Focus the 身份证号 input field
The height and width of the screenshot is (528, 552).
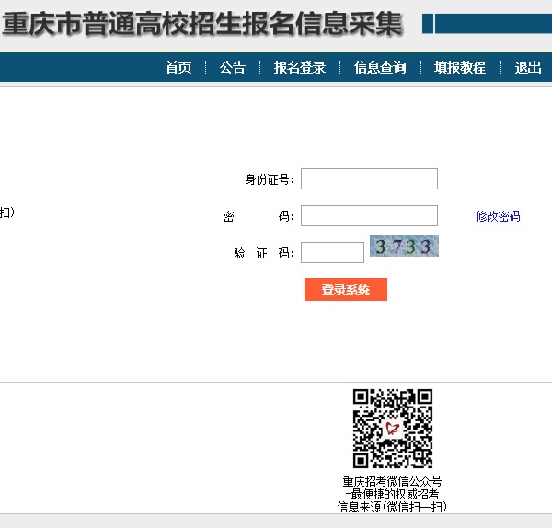[369, 178]
